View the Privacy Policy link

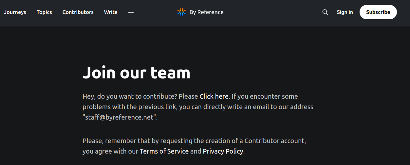tap(223, 151)
